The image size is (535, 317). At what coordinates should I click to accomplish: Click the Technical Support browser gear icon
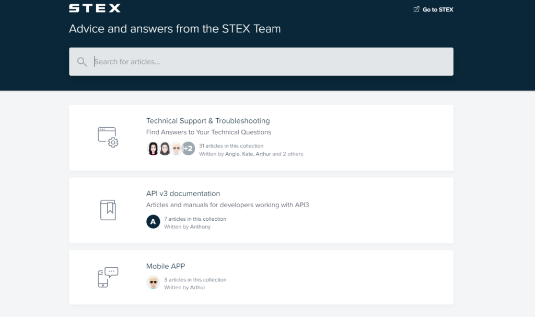pos(108,138)
